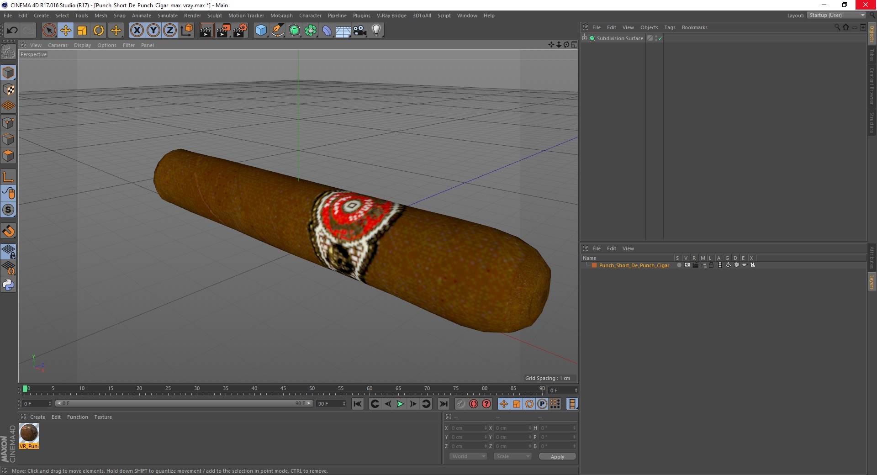Select the magnet Snap tool icon
The width and height of the screenshot is (877, 475).
(8, 231)
